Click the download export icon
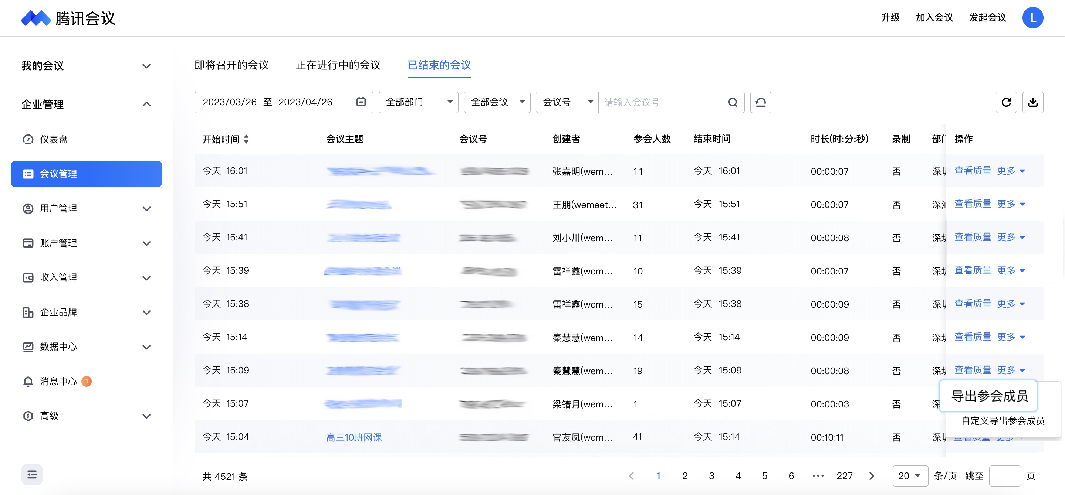The image size is (1065, 495). pos(1033,102)
